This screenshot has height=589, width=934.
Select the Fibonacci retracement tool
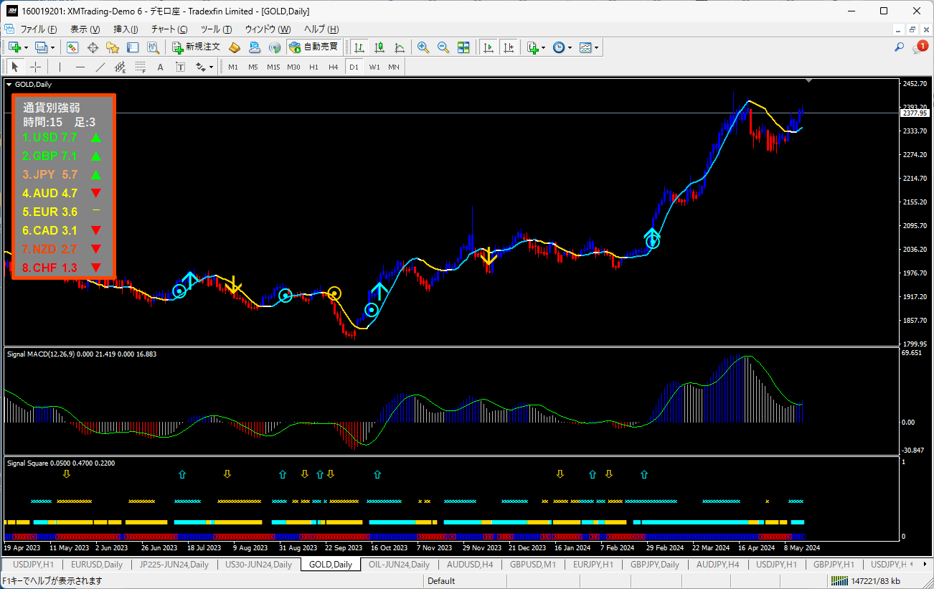click(x=140, y=67)
